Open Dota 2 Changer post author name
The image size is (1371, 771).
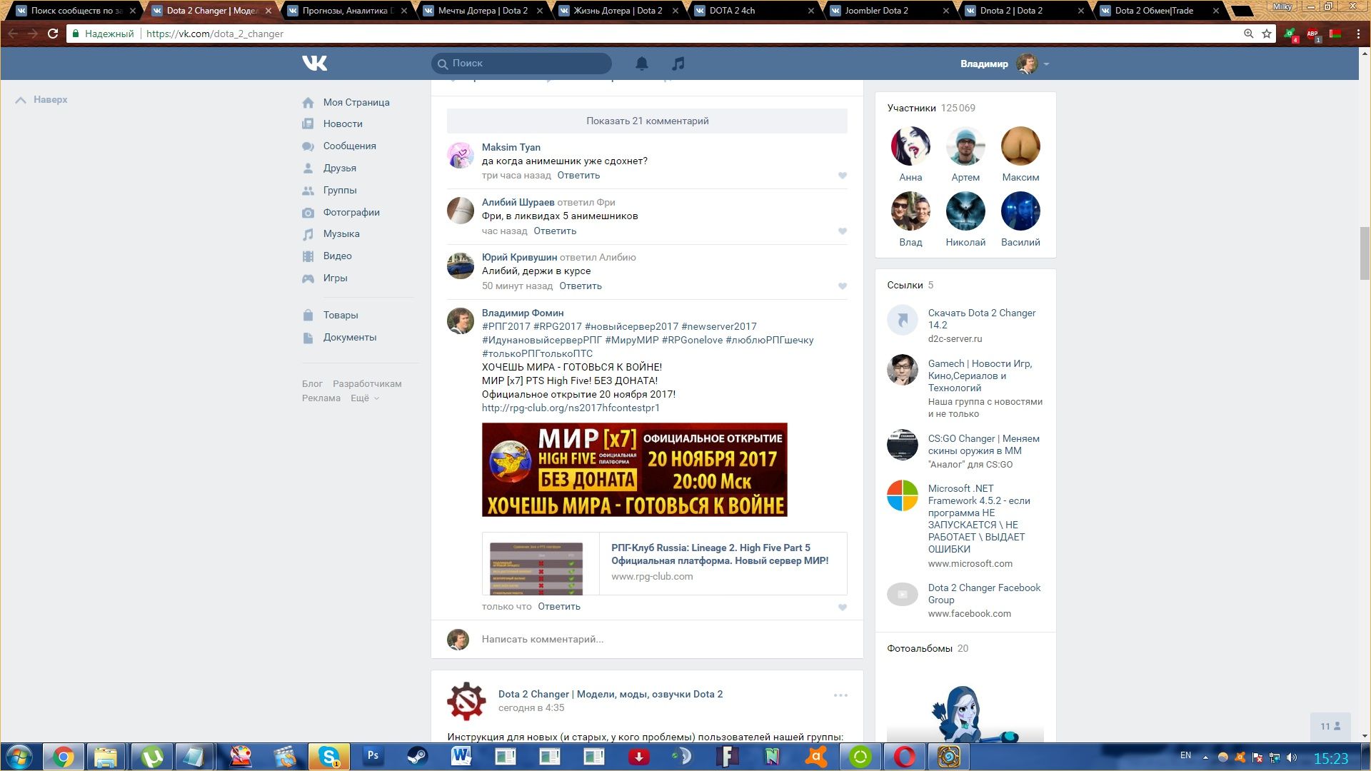point(611,695)
